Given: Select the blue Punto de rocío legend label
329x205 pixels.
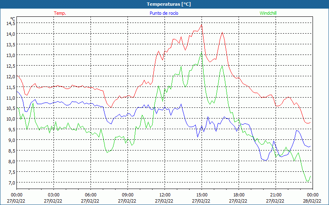Looking at the screenshot, I should click(x=164, y=13).
